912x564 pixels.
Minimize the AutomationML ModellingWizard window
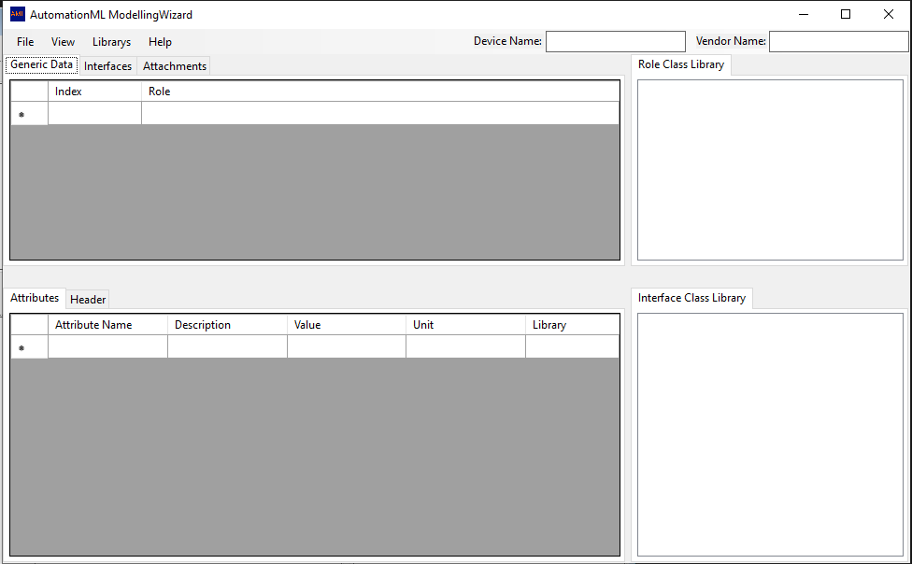coord(804,14)
